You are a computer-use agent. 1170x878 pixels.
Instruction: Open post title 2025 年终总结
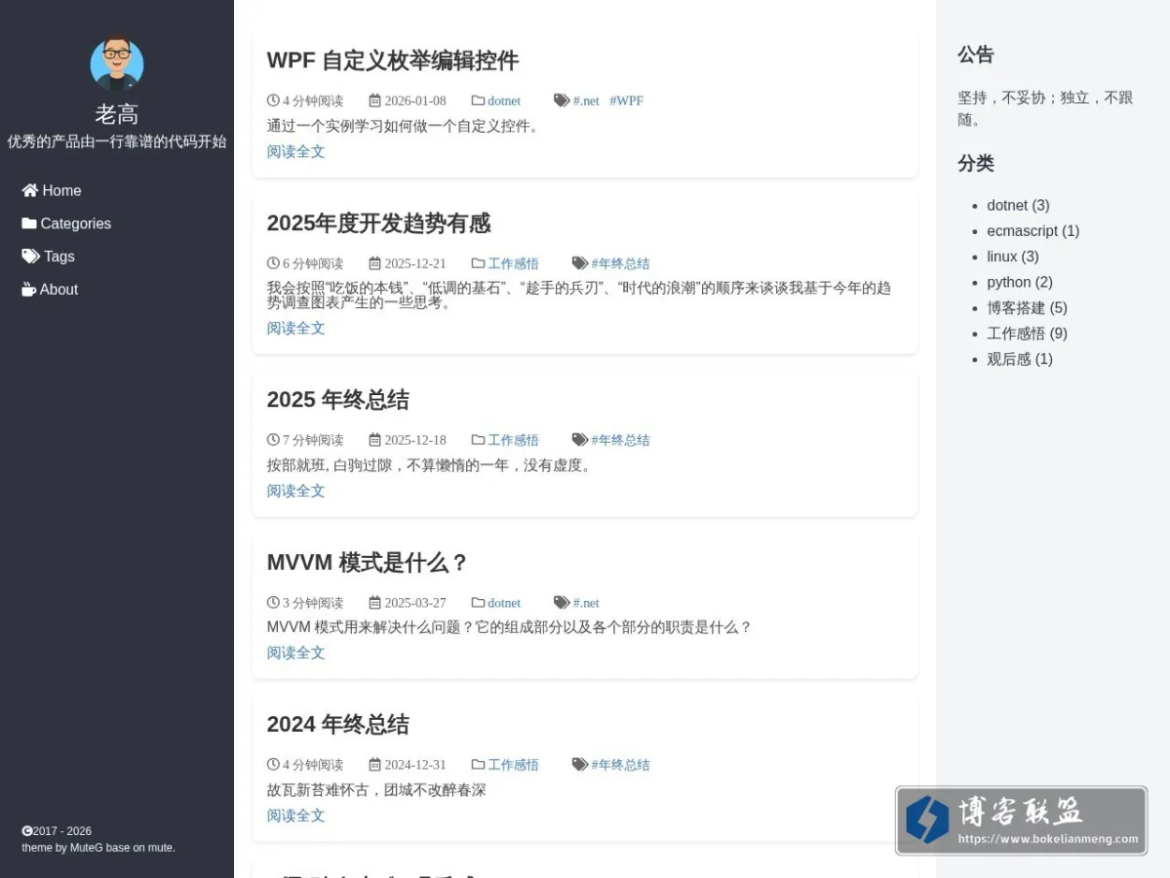coord(337,400)
